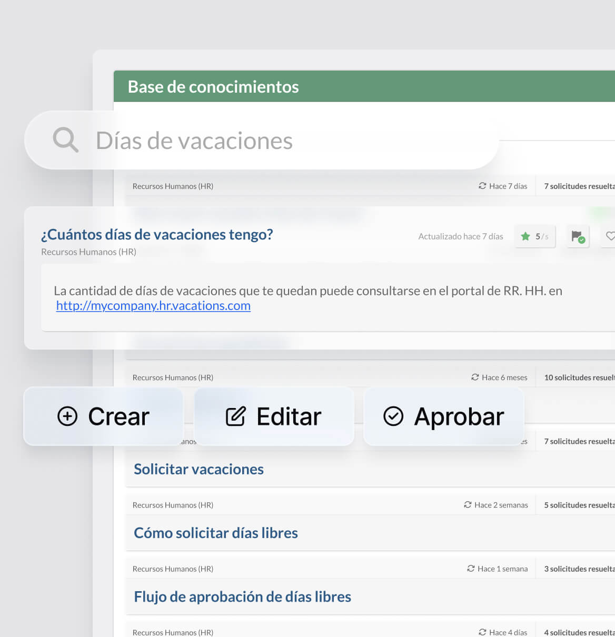Click the Editar button

[x=274, y=416]
